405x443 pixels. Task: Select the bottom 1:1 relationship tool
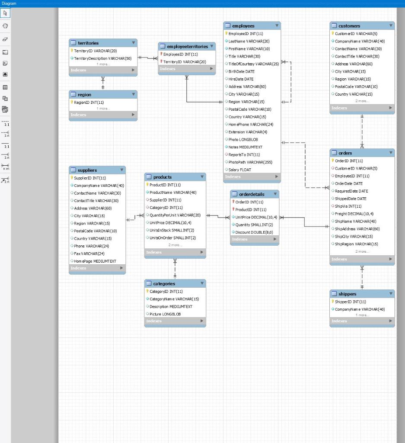coord(5,145)
